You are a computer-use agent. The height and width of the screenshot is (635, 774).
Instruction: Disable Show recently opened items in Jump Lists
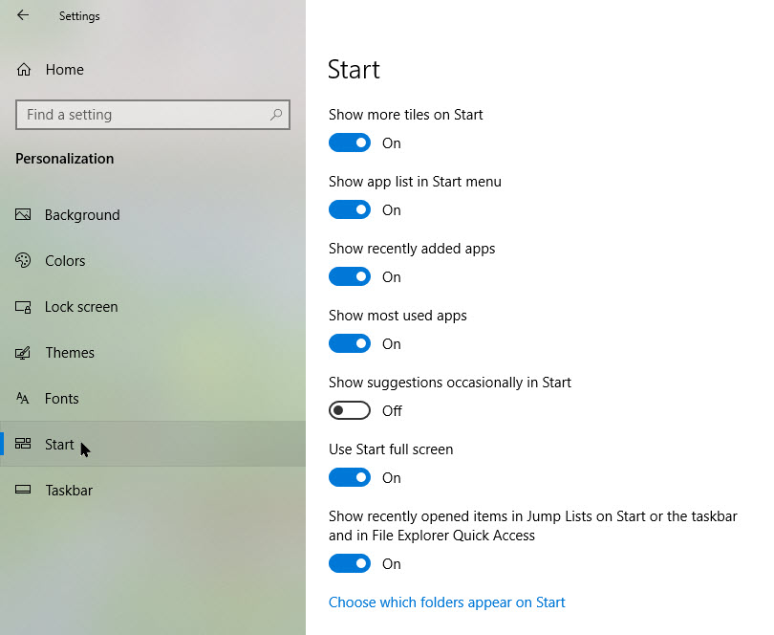tap(350, 562)
